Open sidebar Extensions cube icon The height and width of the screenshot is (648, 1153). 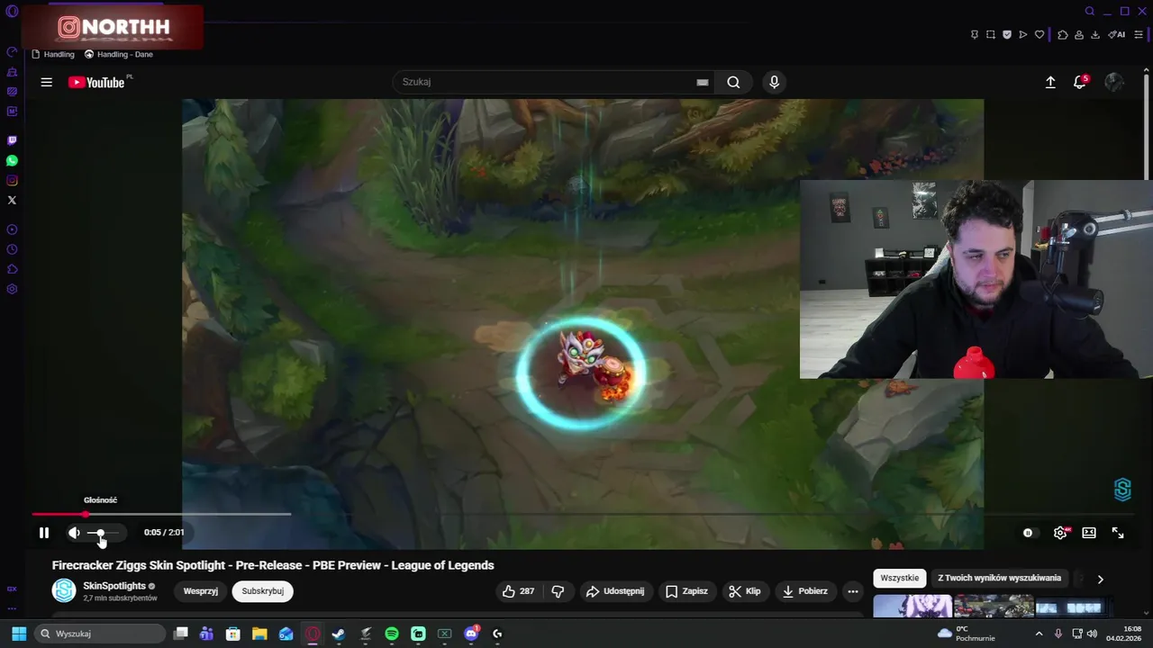(12, 269)
